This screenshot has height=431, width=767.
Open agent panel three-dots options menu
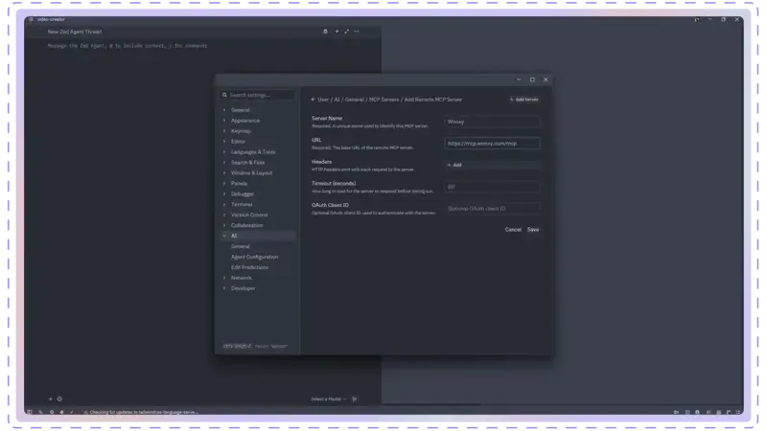(x=357, y=32)
